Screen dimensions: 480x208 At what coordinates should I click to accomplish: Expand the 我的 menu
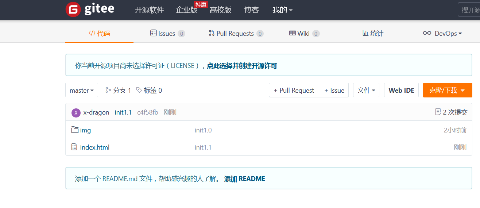click(282, 10)
